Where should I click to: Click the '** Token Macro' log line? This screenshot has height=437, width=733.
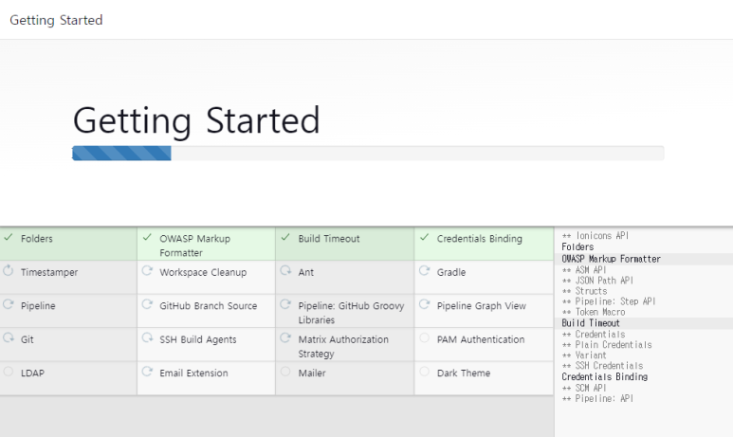(594, 312)
